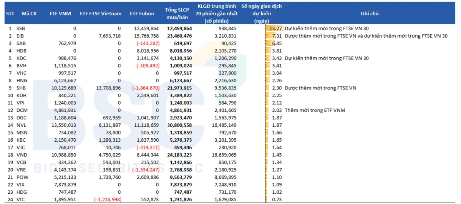Click ticker cell 'VRE'
This screenshot has width=461, height=204.
[x=21, y=170]
